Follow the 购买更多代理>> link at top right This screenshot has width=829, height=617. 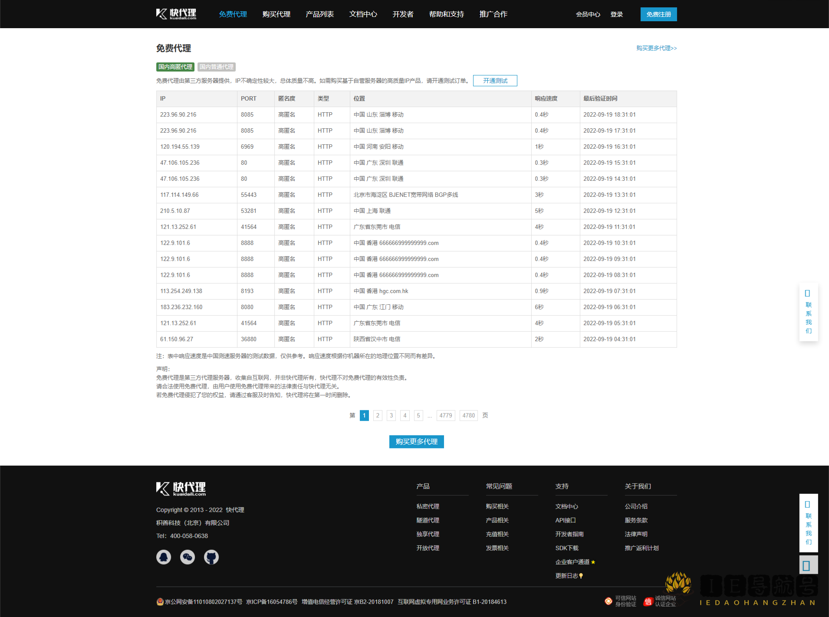[656, 48]
